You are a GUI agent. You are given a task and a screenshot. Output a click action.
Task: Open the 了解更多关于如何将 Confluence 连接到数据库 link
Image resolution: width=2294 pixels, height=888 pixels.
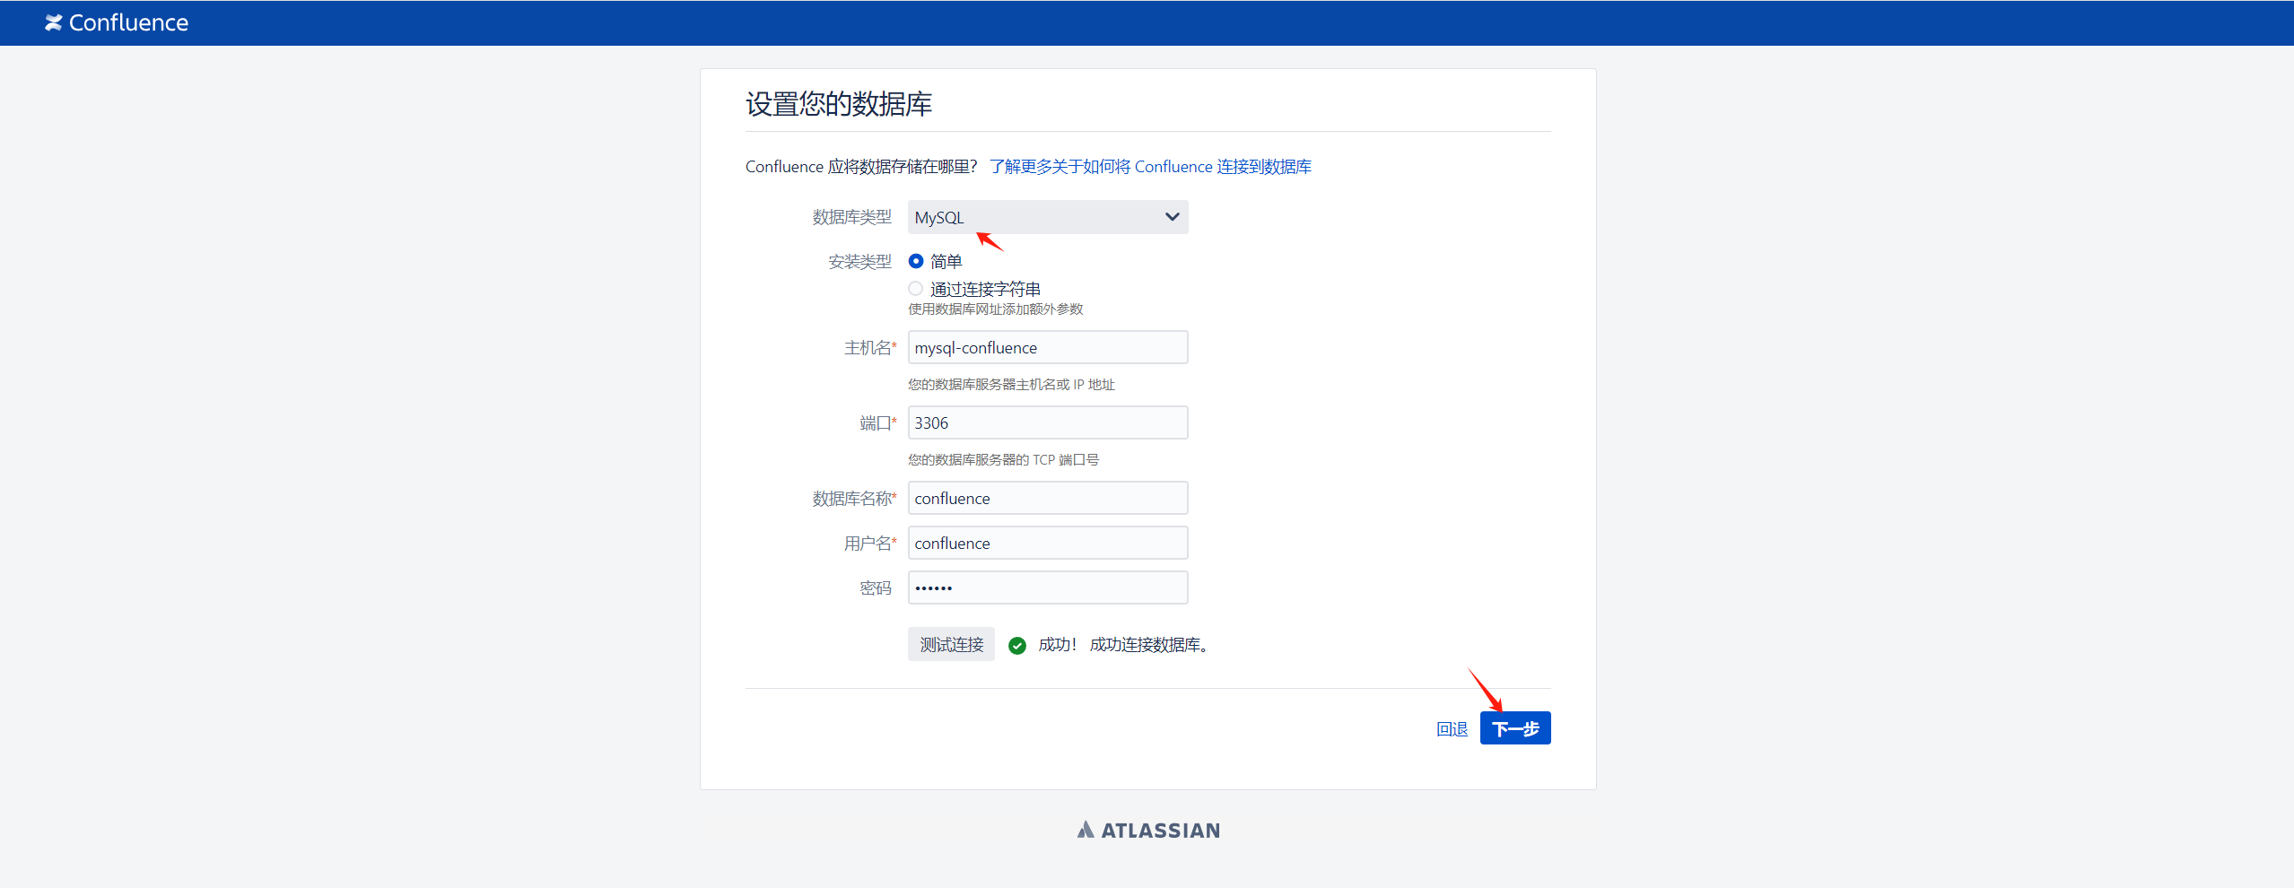(x=1150, y=167)
